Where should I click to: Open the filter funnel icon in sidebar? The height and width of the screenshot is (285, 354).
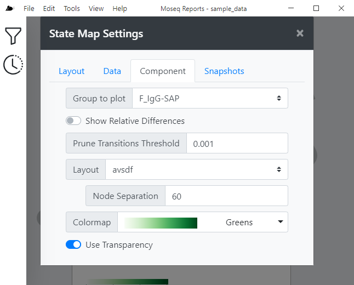[x=13, y=36]
